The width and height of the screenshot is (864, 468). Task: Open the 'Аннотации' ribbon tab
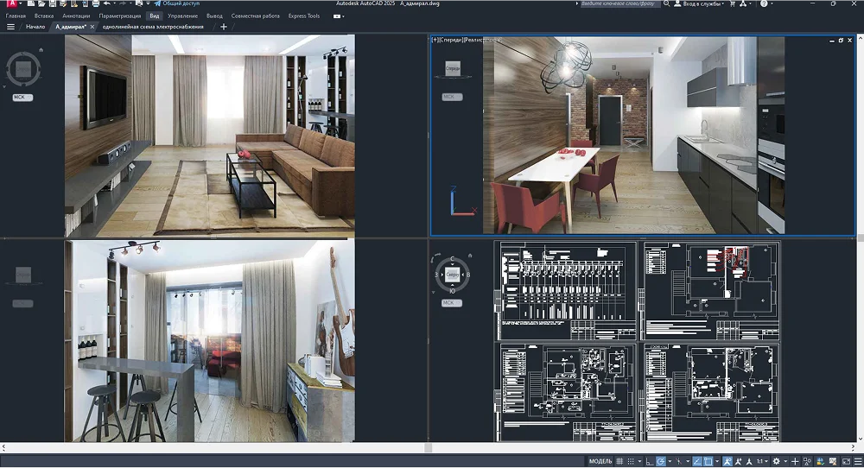coord(76,16)
